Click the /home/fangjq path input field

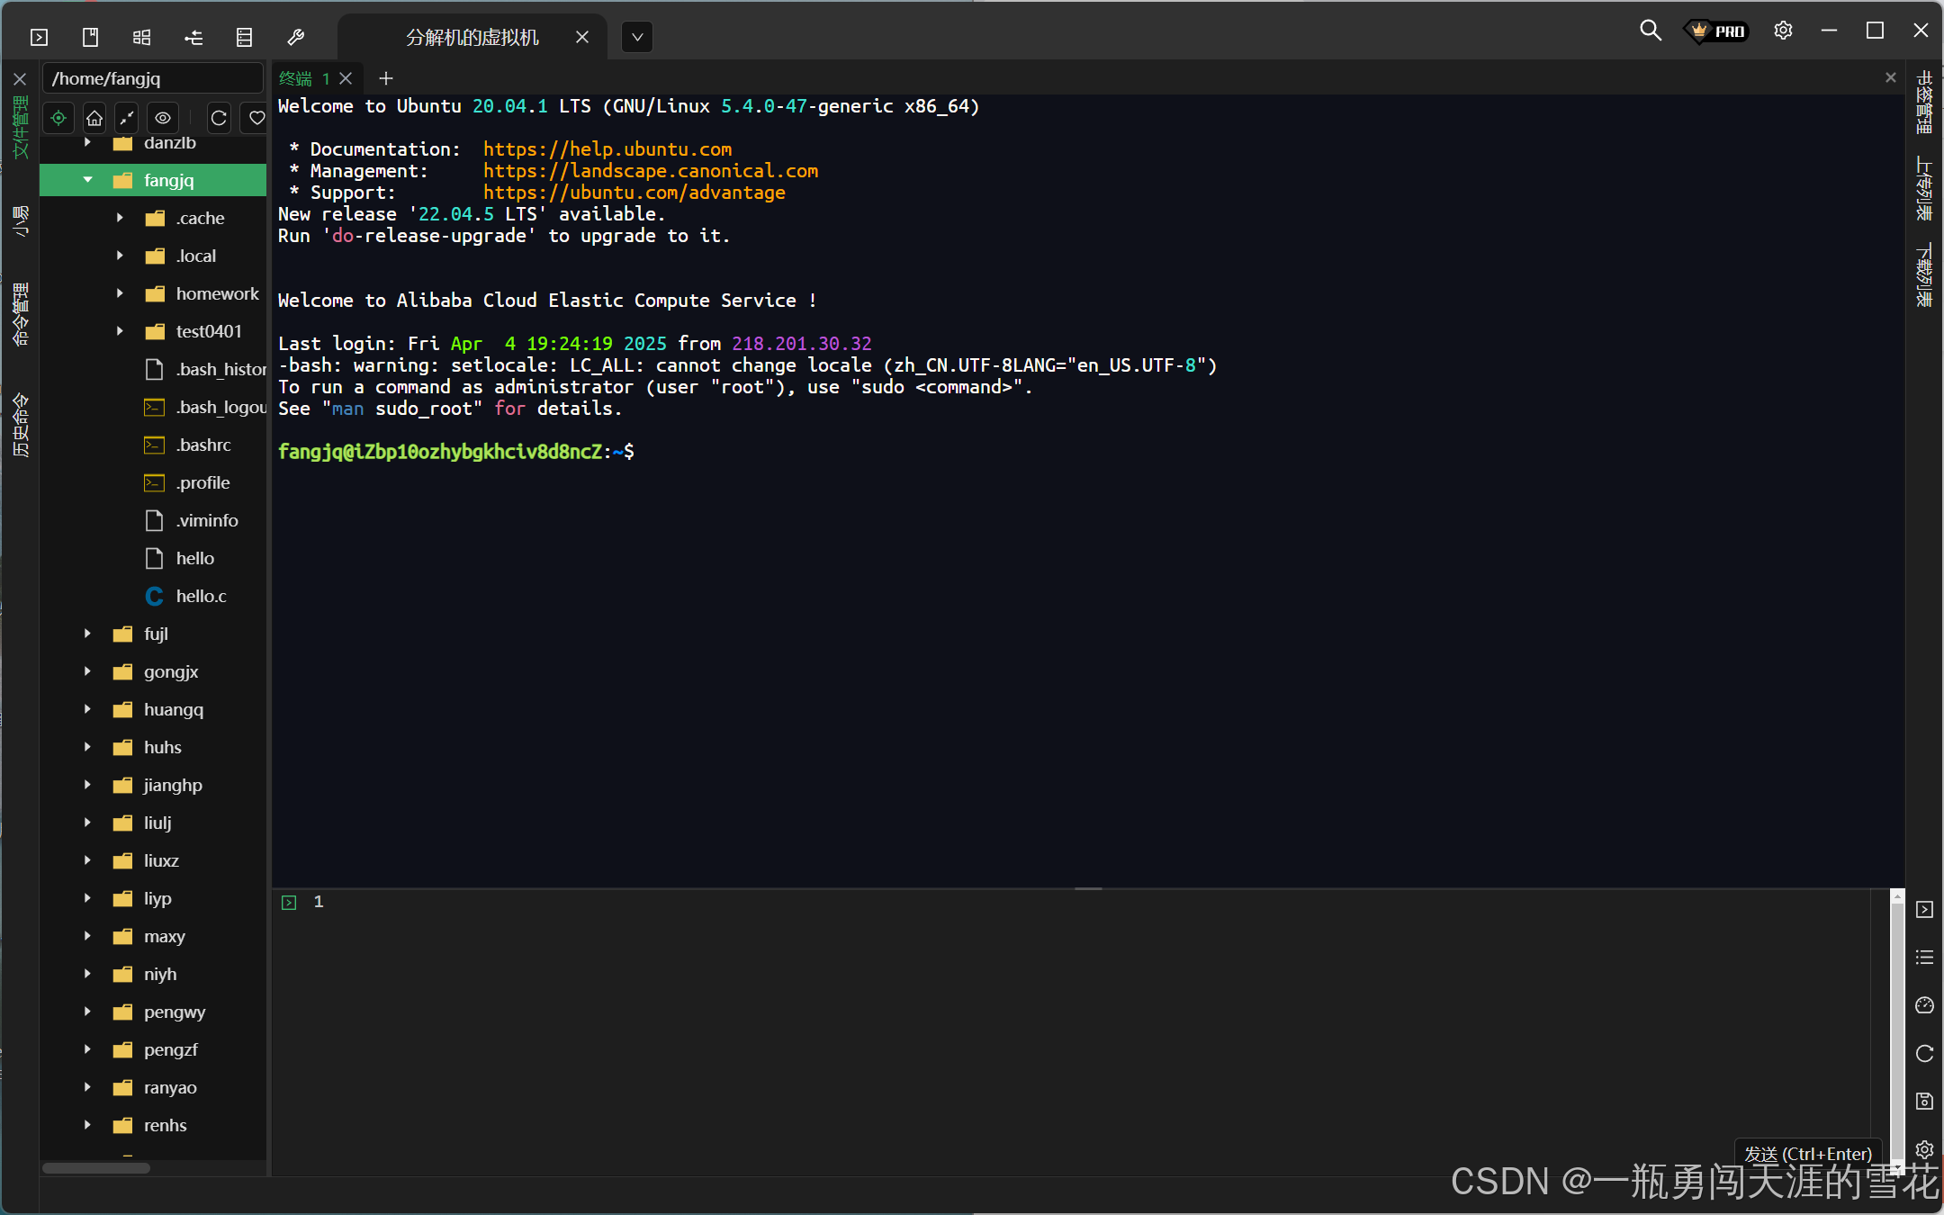click(x=151, y=79)
